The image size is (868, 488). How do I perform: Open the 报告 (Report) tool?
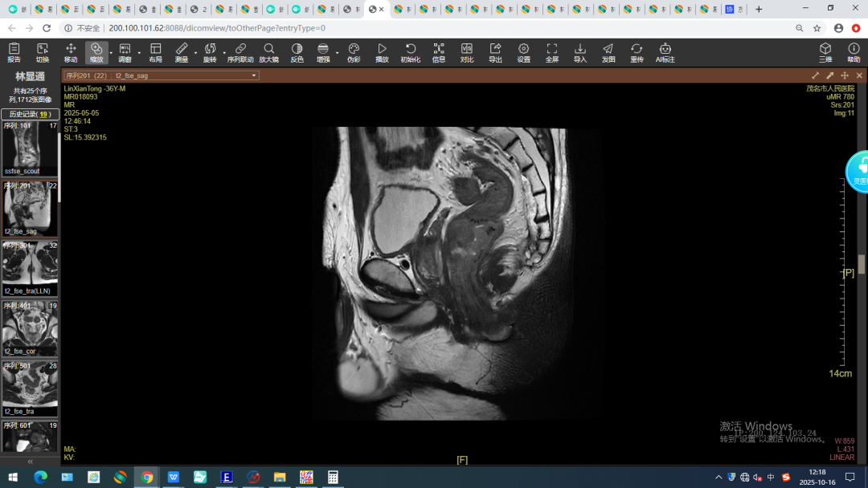point(14,52)
